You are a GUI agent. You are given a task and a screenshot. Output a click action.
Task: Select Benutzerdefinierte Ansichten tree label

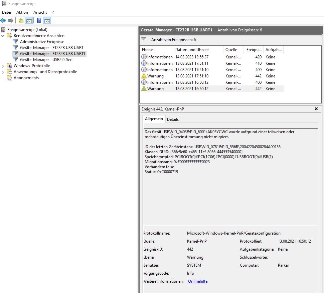click(x=39, y=36)
